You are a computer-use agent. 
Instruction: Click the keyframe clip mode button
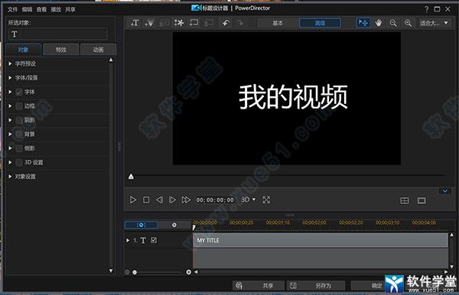click(x=141, y=225)
